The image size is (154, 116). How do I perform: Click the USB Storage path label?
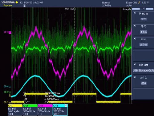click(x=144, y=71)
